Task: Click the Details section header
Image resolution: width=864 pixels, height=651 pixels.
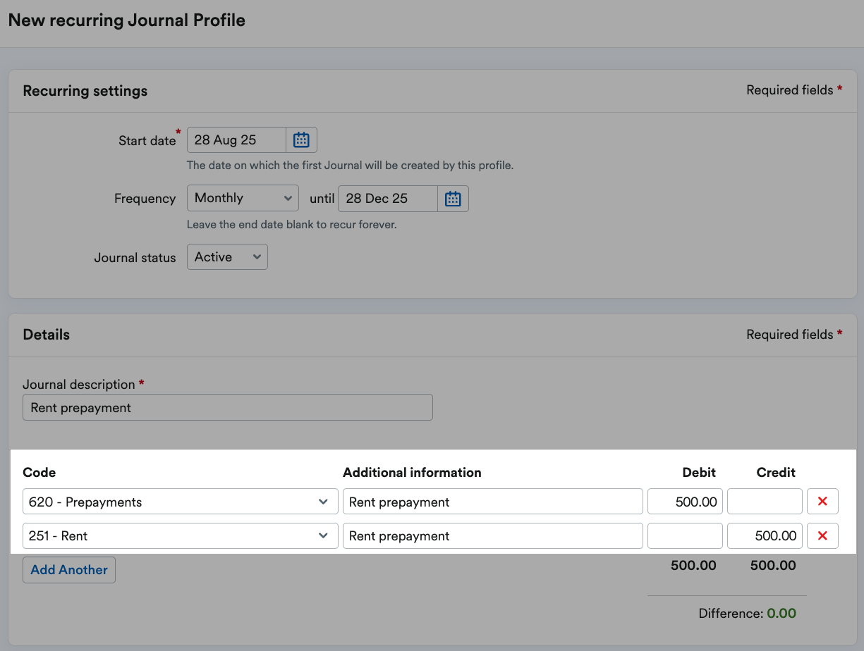Action: [46, 334]
